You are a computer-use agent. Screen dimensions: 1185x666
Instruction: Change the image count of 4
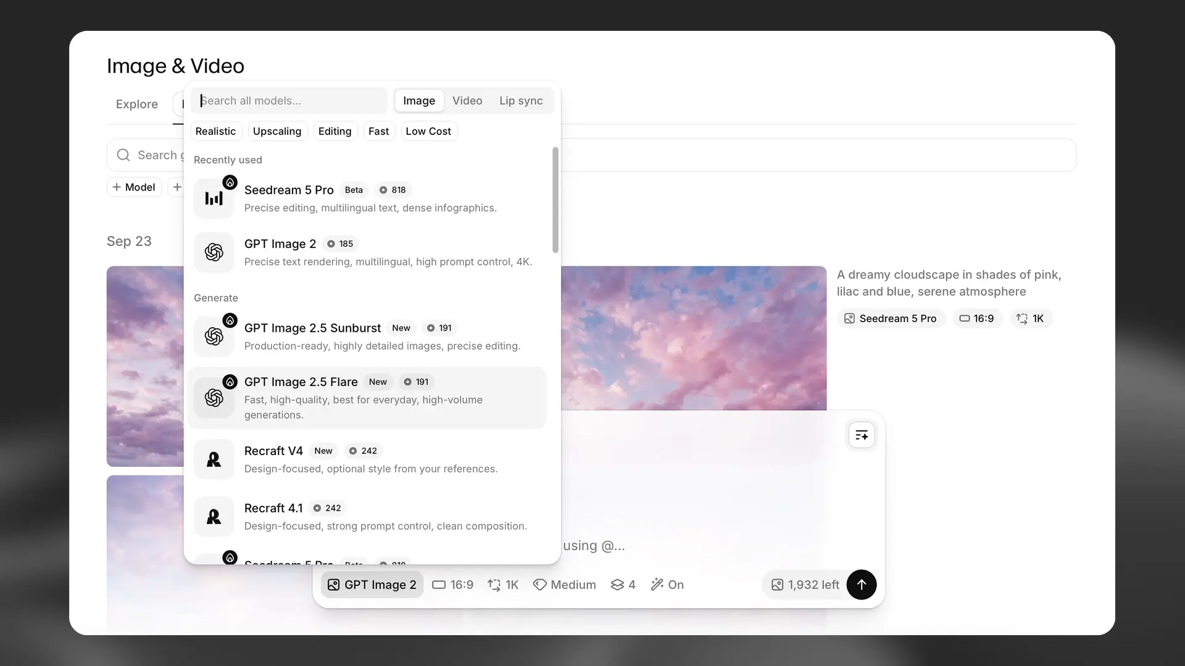point(623,585)
